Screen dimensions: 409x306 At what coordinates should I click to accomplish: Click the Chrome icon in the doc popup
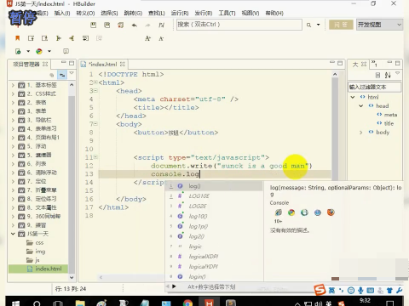pyautogui.click(x=291, y=212)
